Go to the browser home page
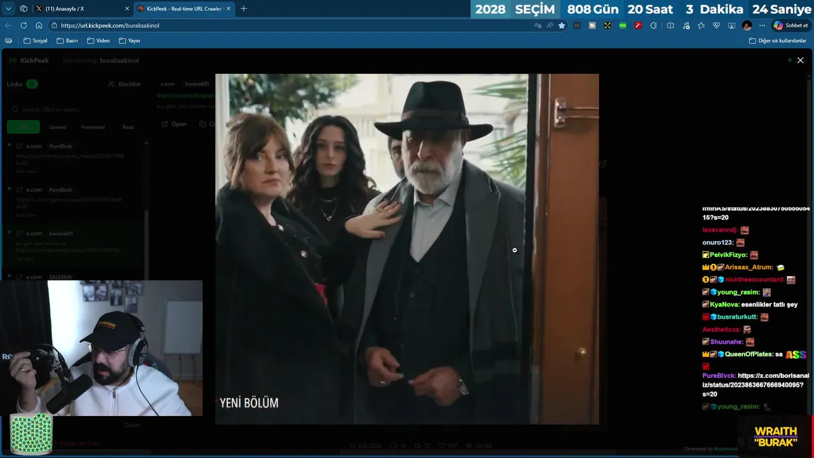Screen dimensions: 814x458 pos(39,25)
